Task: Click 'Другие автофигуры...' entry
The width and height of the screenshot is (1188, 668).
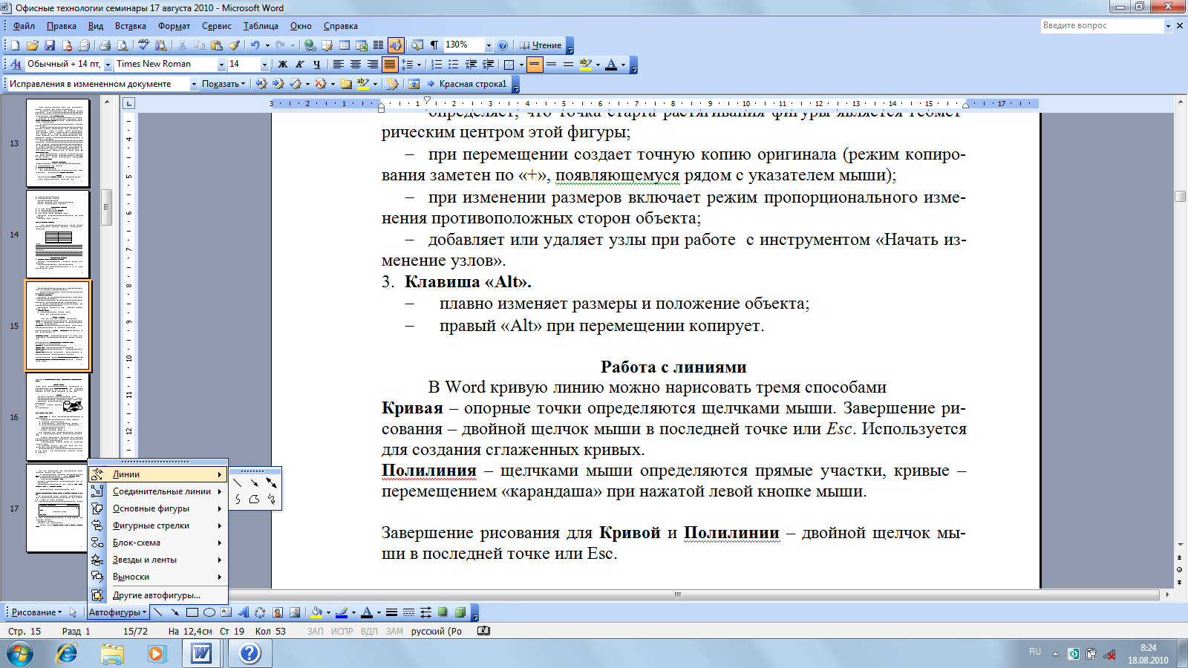Action: (157, 595)
